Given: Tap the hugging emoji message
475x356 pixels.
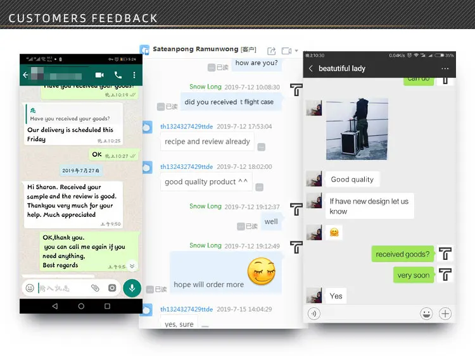Looking at the screenshot, I should point(334,233).
